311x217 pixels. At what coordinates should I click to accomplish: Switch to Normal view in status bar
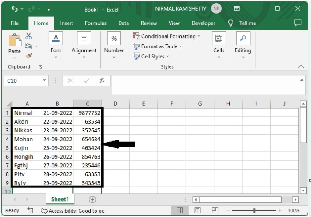click(x=179, y=211)
